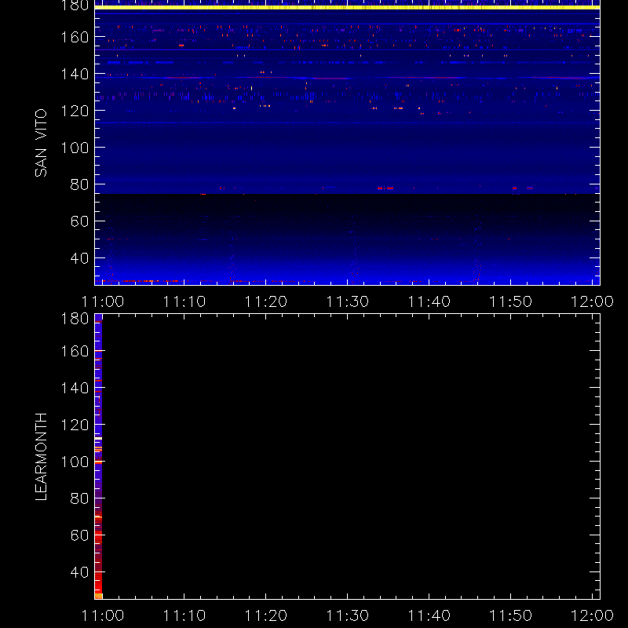This screenshot has height=628, width=628.
Task: Pick 11:30 time label under LEARMONTH plot
Action: 347,615
